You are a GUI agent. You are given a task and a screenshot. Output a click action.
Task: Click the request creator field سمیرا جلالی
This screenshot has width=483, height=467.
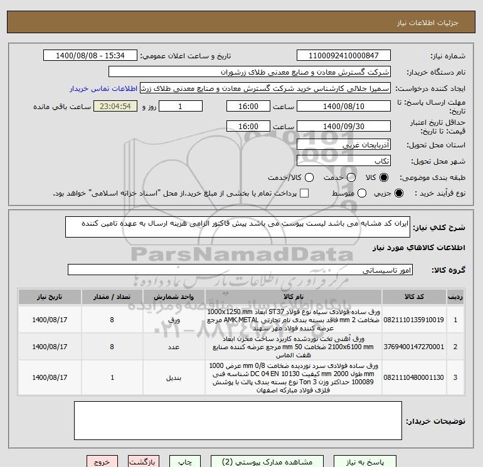[x=265, y=88]
